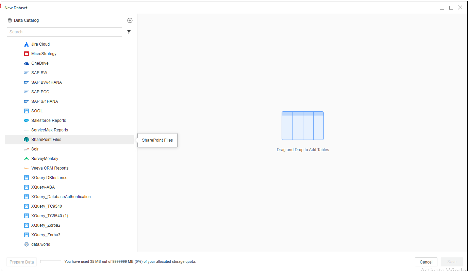The image size is (468, 271).
Task: Click the storage quota progress bar
Action: coord(50,262)
